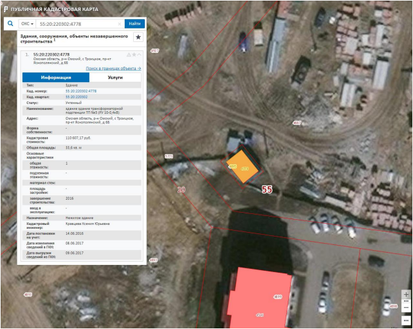Click the cadastral number search field

(x=76, y=23)
